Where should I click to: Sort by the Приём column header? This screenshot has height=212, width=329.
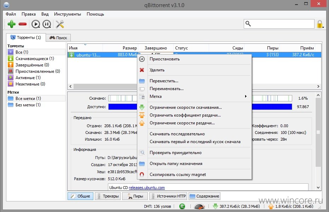298,48
